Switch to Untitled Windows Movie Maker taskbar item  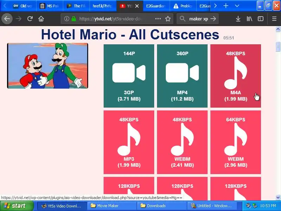(x=212, y=206)
